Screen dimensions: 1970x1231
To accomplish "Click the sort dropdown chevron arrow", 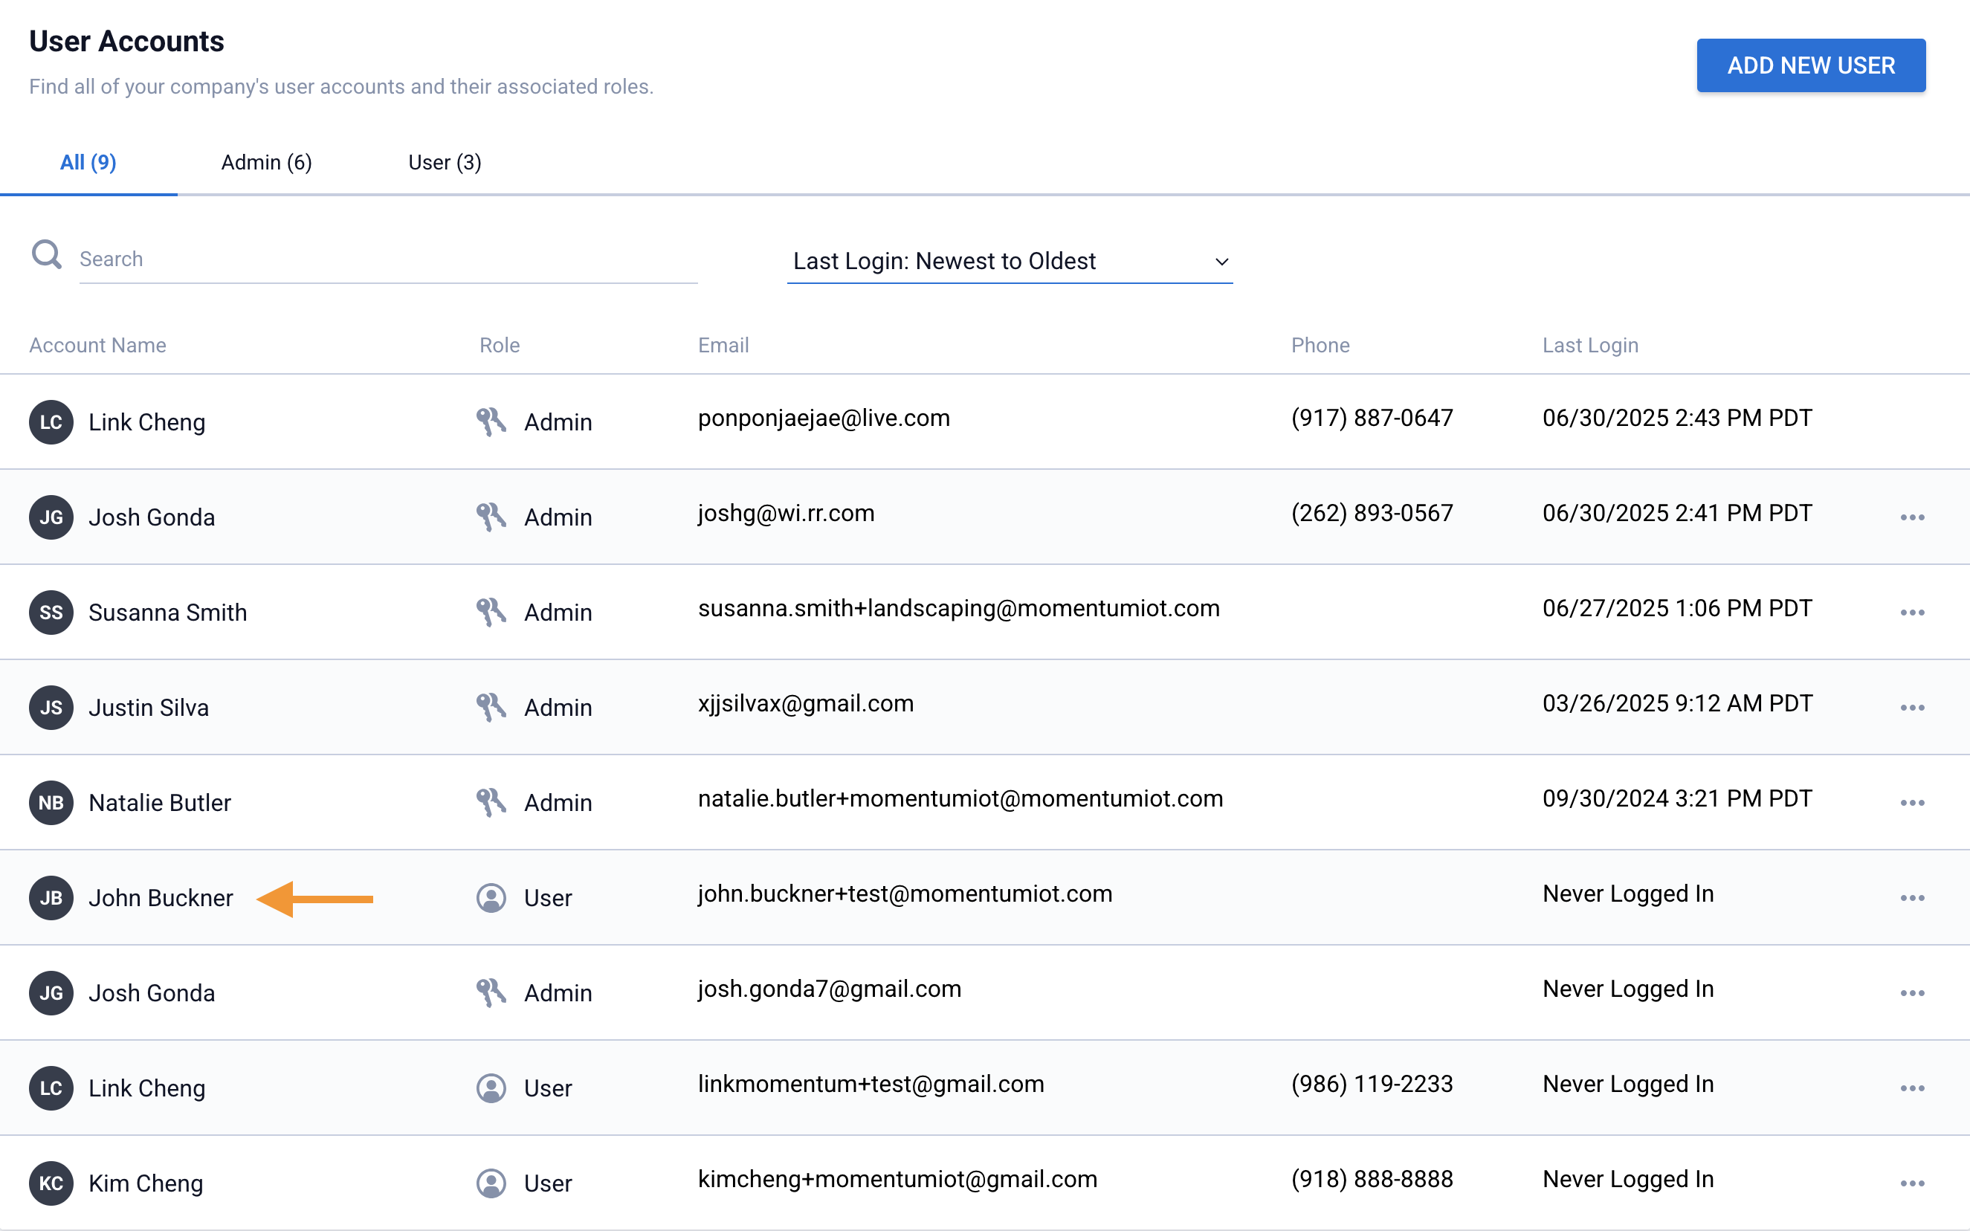I will coord(1221,262).
